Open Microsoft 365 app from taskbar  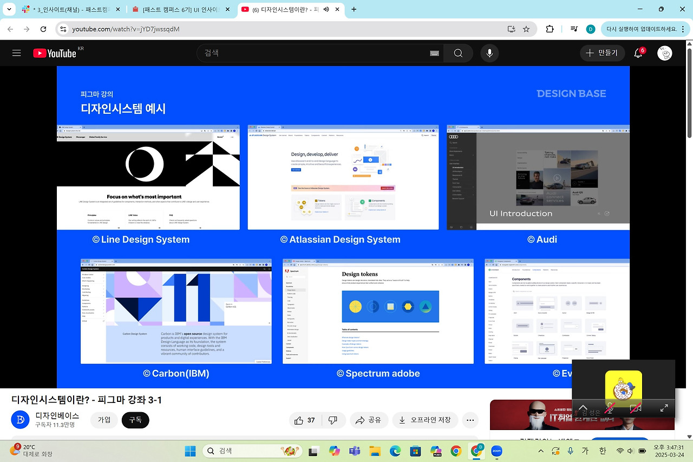(436, 451)
